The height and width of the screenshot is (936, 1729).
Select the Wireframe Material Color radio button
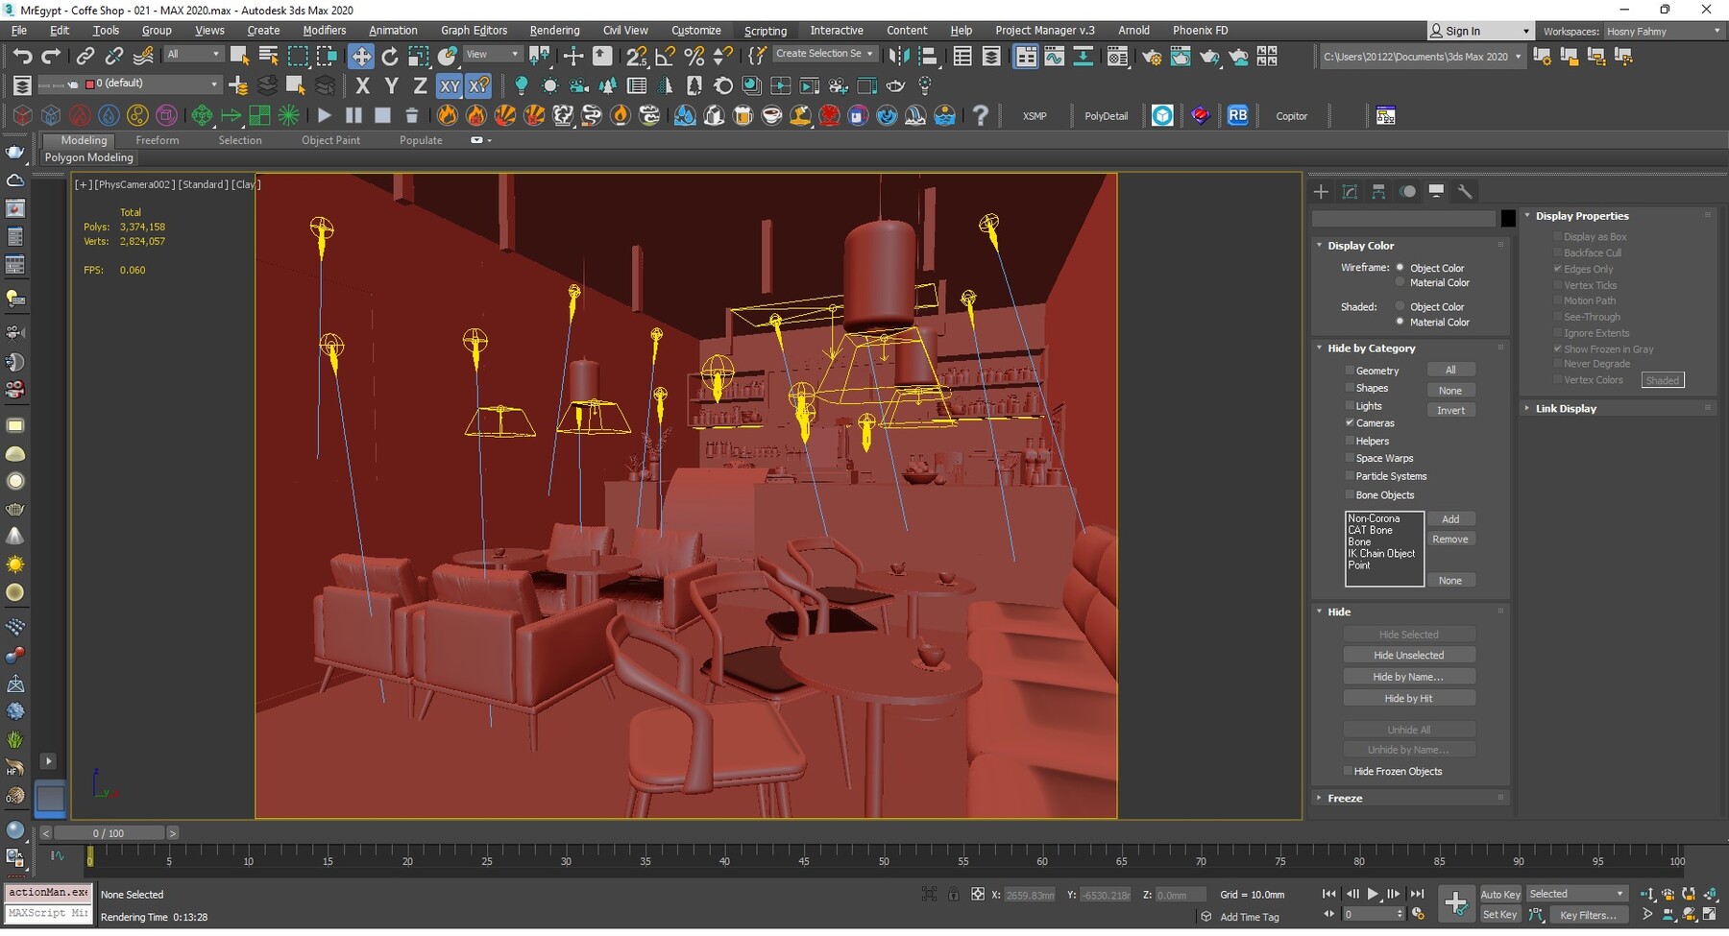pos(1400,282)
